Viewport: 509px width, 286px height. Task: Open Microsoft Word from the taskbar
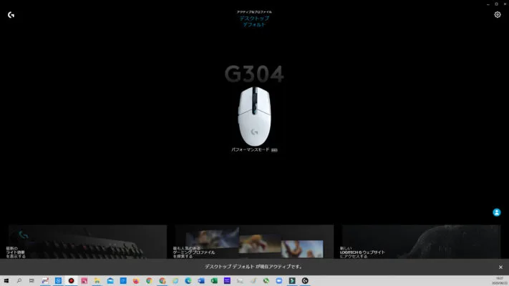click(x=201, y=281)
